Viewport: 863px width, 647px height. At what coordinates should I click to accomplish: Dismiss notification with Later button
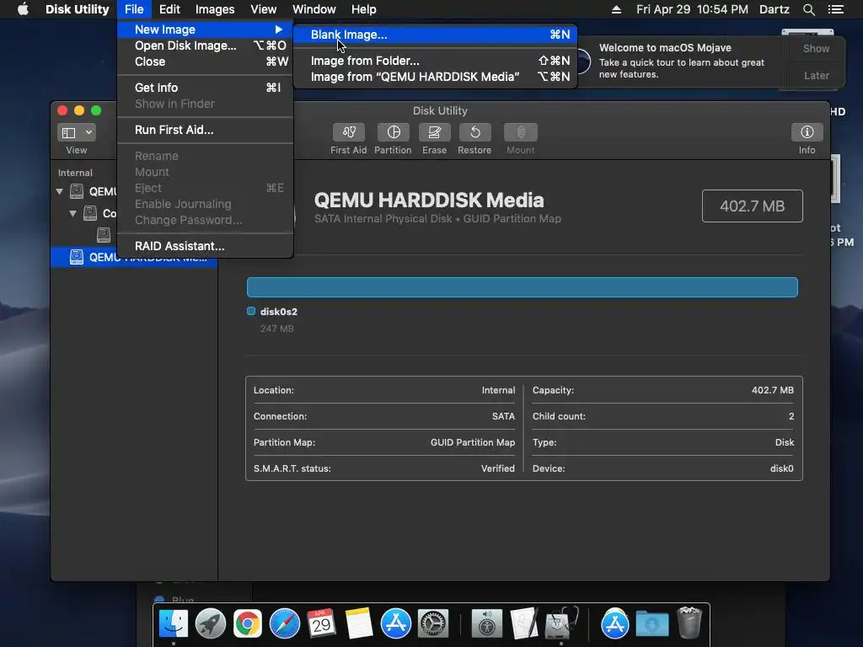tap(816, 75)
